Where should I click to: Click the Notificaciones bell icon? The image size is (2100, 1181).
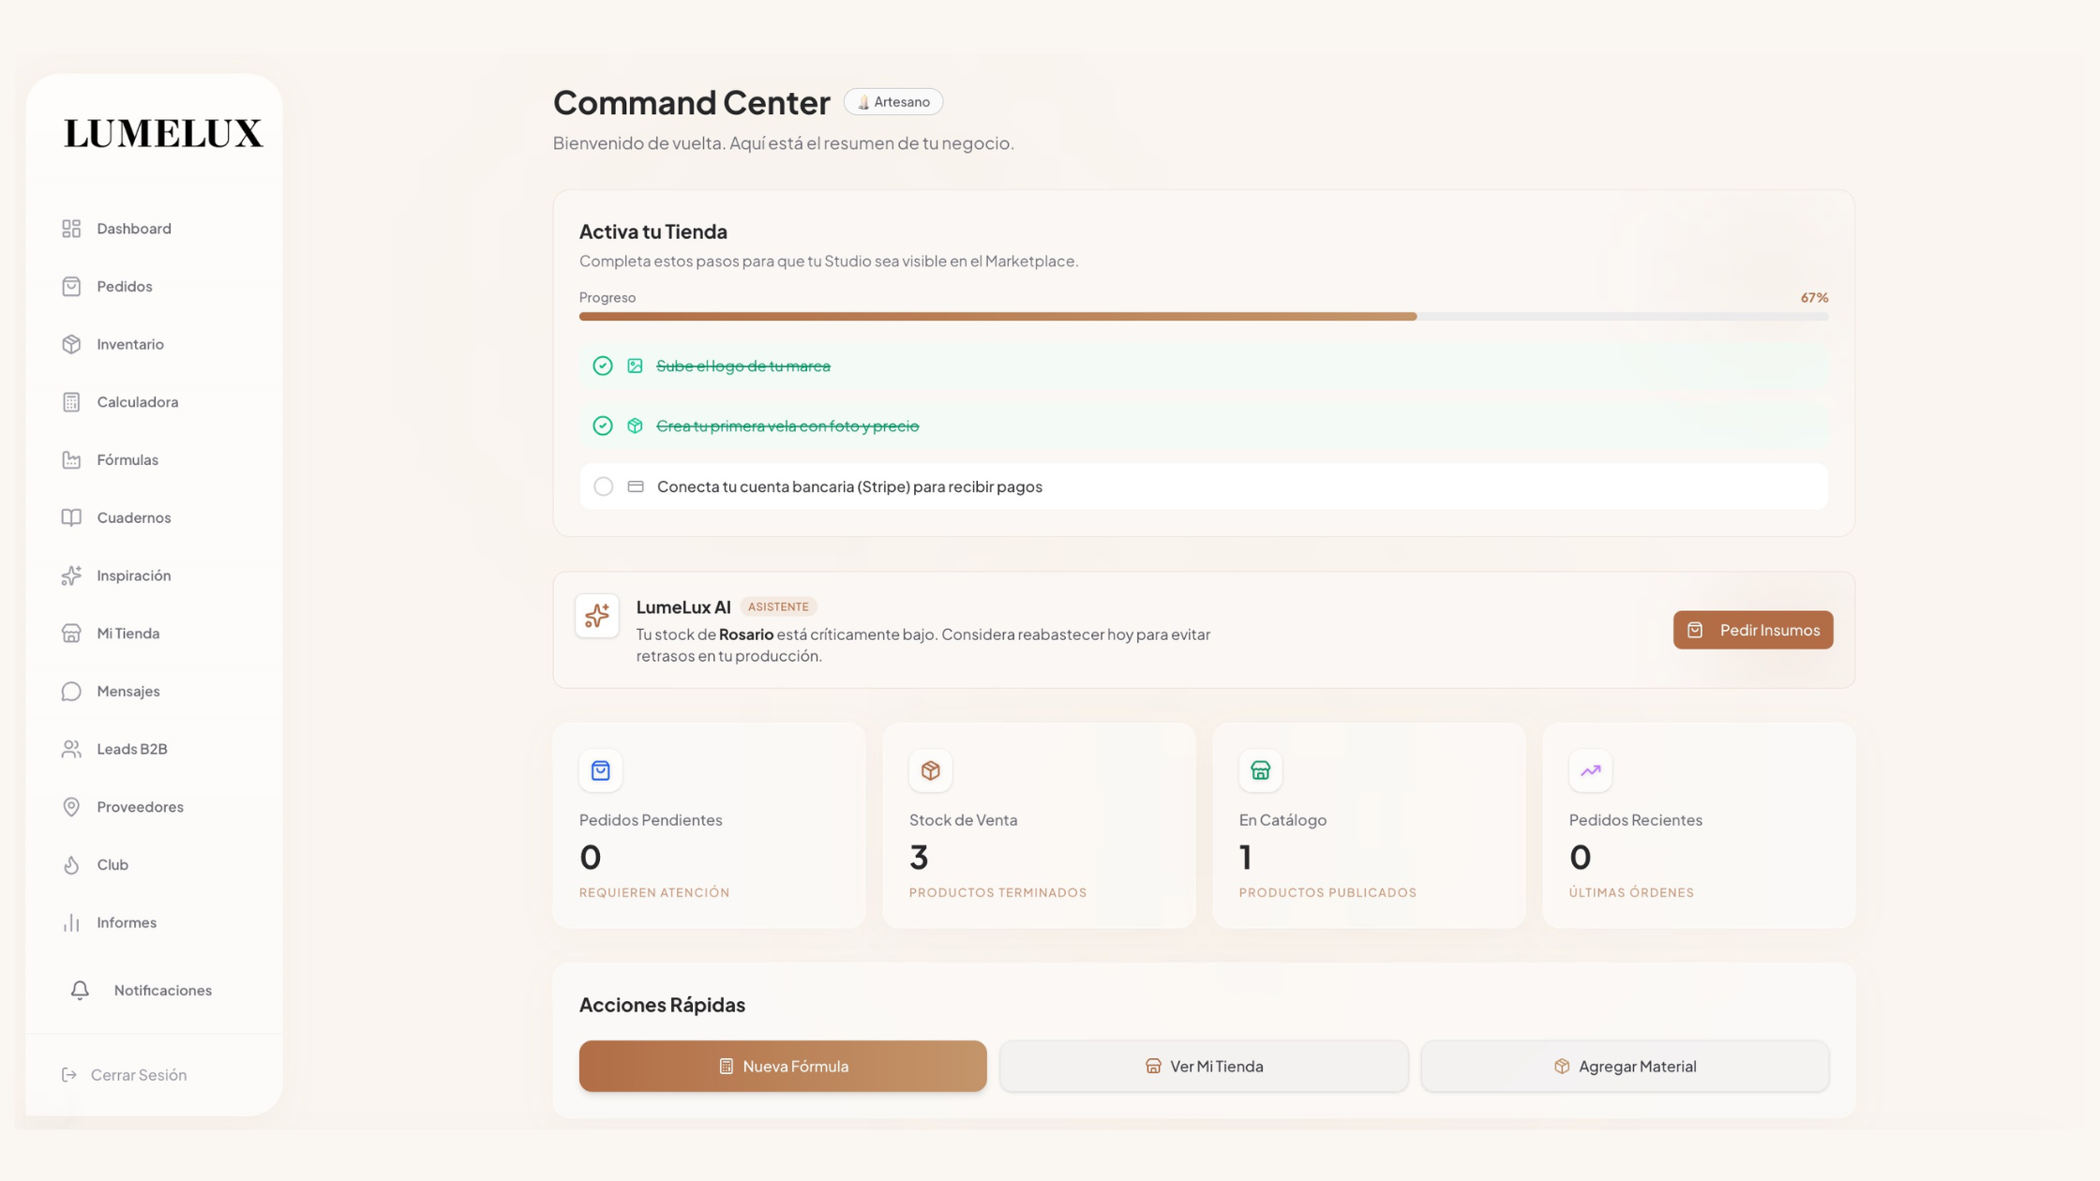tap(80, 991)
